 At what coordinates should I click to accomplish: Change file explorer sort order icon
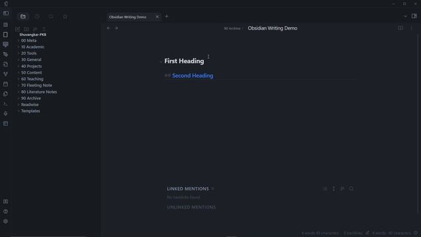tap(35, 29)
